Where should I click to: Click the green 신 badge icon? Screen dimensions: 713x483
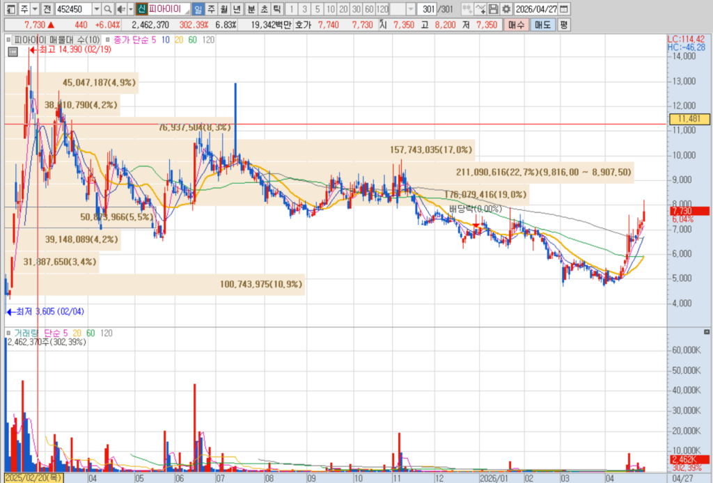(141, 8)
